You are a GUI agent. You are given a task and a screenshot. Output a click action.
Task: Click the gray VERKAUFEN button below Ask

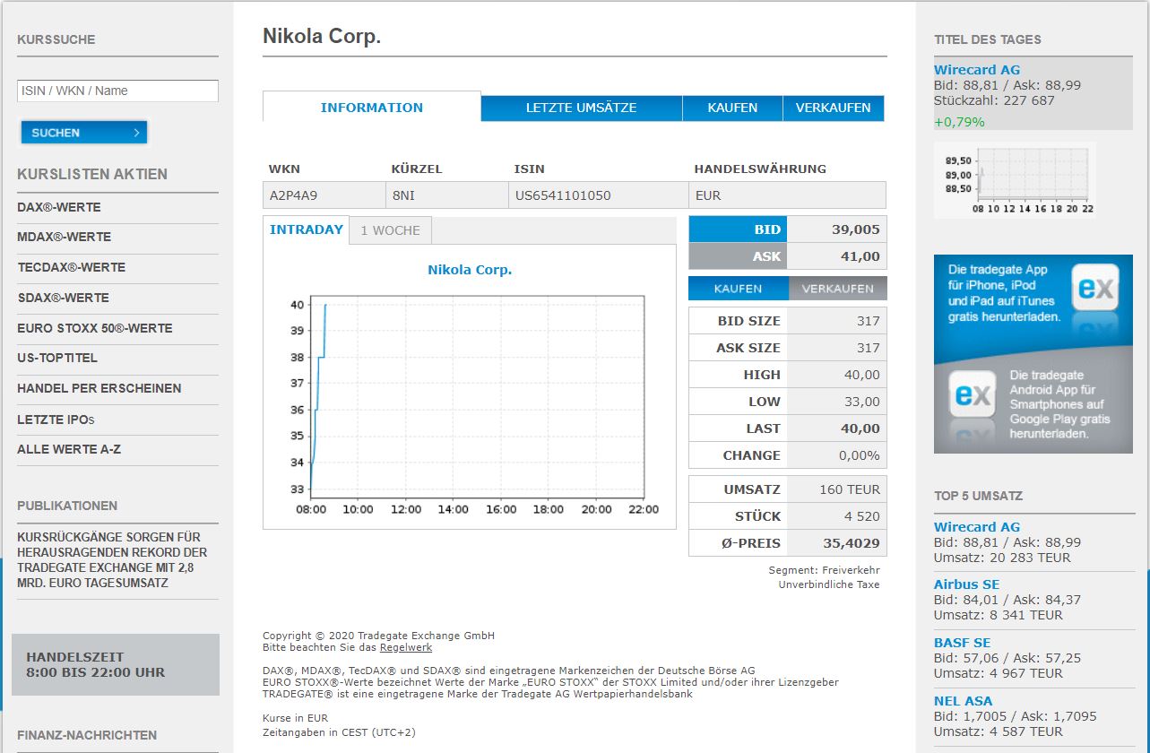(838, 289)
